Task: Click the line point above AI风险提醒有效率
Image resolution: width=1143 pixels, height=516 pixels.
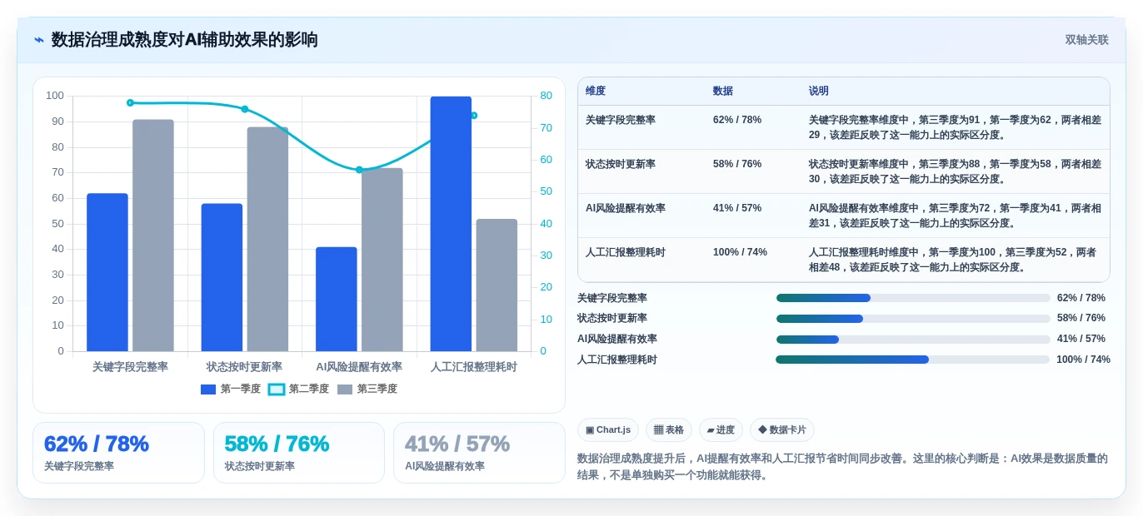Action: [359, 170]
